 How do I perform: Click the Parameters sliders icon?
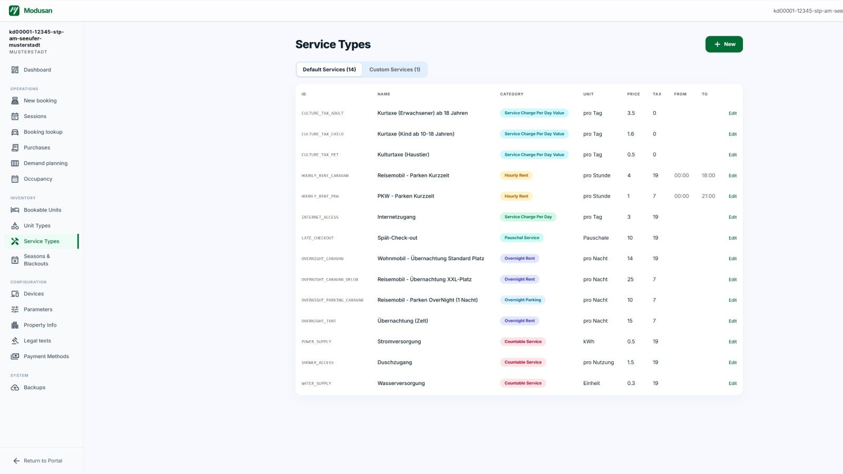15,310
